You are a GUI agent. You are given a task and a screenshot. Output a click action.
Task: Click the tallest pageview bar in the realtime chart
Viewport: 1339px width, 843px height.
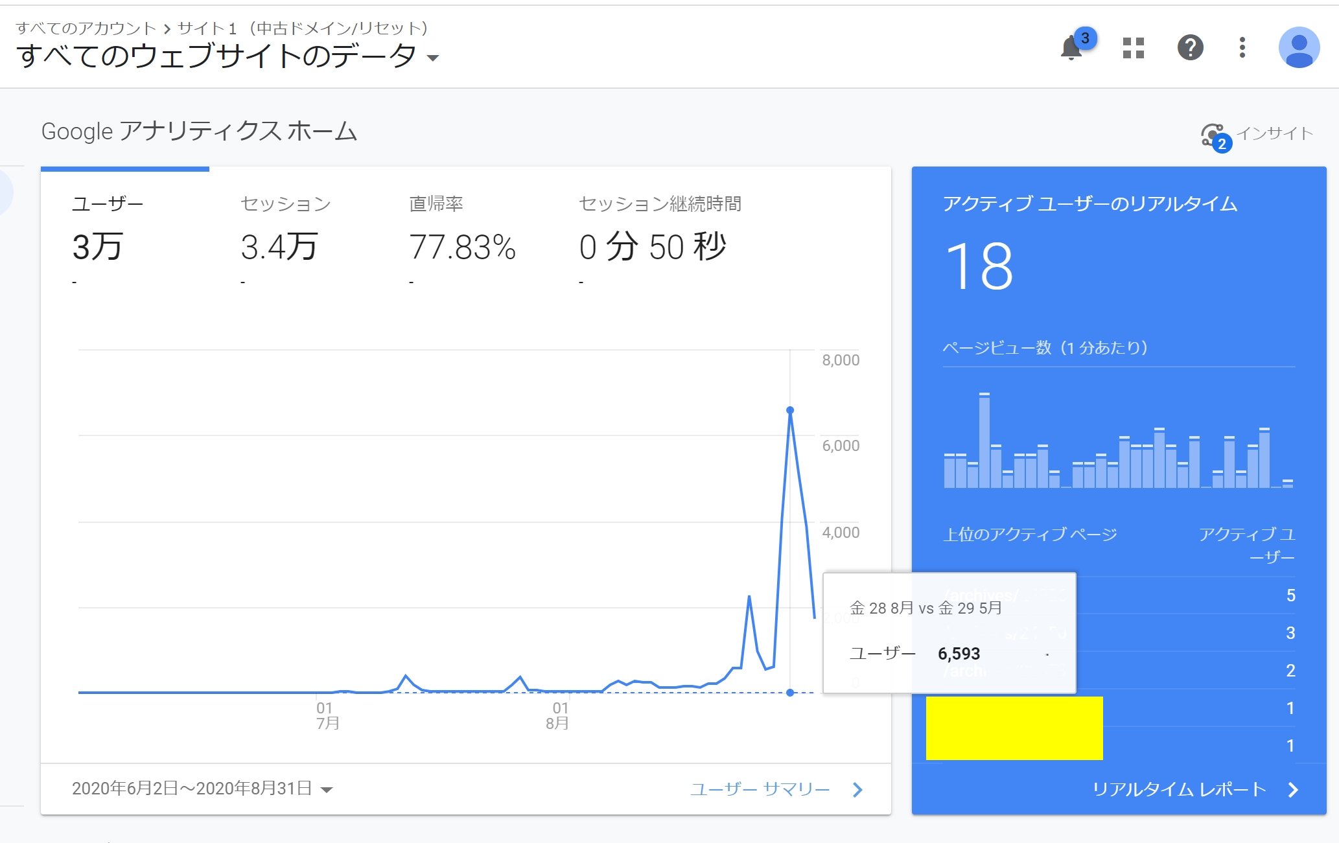coord(984,441)
